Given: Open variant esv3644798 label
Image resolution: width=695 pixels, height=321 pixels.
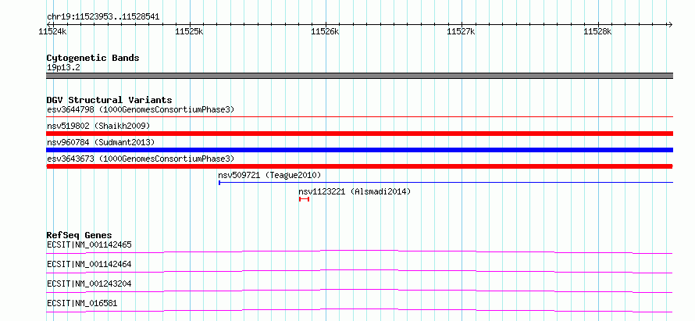Looking at the screenshot, I should click(x=141, y=109).
